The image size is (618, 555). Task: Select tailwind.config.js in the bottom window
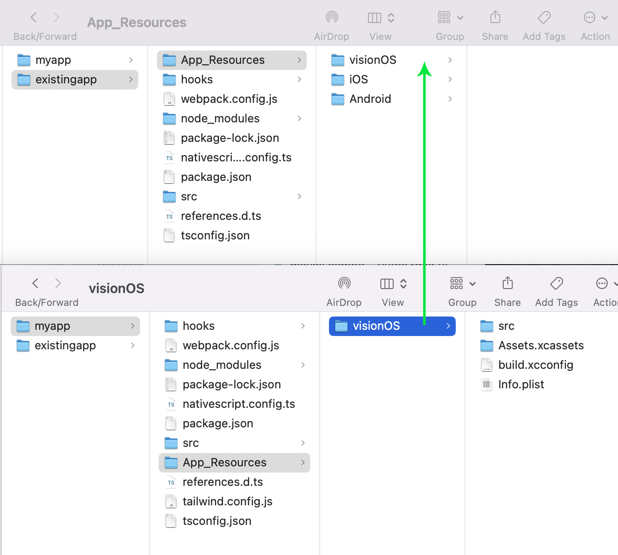[227, 501]
